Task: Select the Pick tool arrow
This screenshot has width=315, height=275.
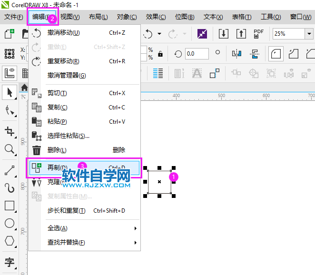Action: (10, 92)
